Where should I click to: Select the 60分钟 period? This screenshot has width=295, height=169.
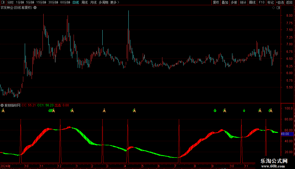65,2
